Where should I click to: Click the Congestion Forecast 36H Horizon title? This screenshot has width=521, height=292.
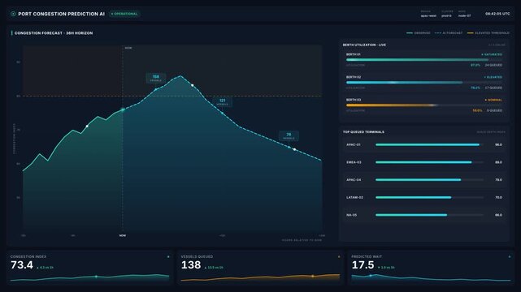click(54, 33)
